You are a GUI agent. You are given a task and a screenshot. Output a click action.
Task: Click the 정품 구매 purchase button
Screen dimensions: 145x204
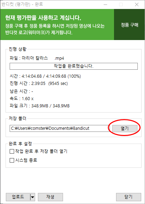(130, 25)
